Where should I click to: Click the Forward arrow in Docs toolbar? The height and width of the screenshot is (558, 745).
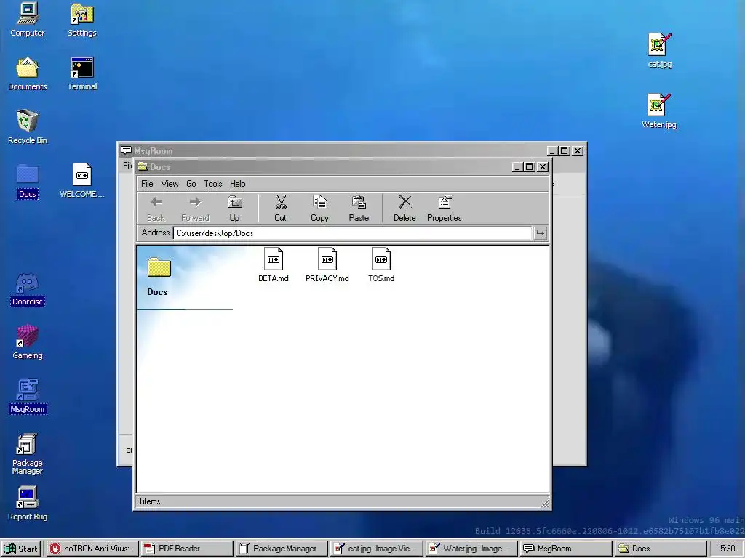pyautogui.click(x=195, y=209)
